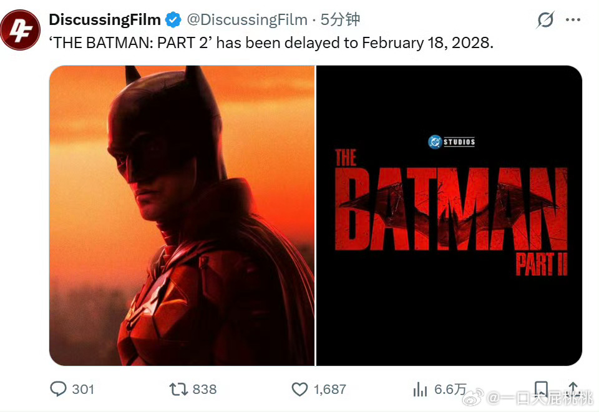The width and height of the screenshot is (599, 412).
Task: Expand the three-dot more options menu
Action: pos(573,19)
